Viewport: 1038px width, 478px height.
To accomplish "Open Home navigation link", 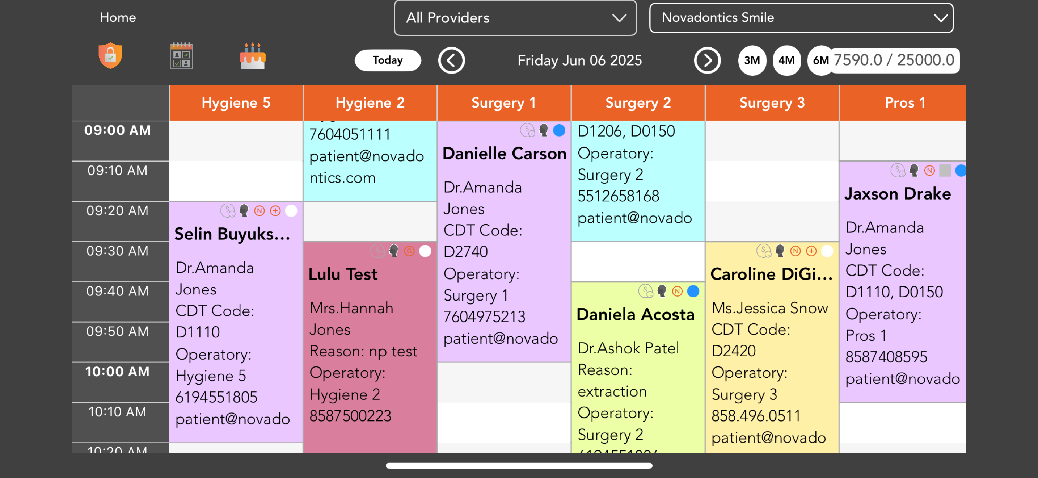I will pyautogui.click(x=118, y=17).
